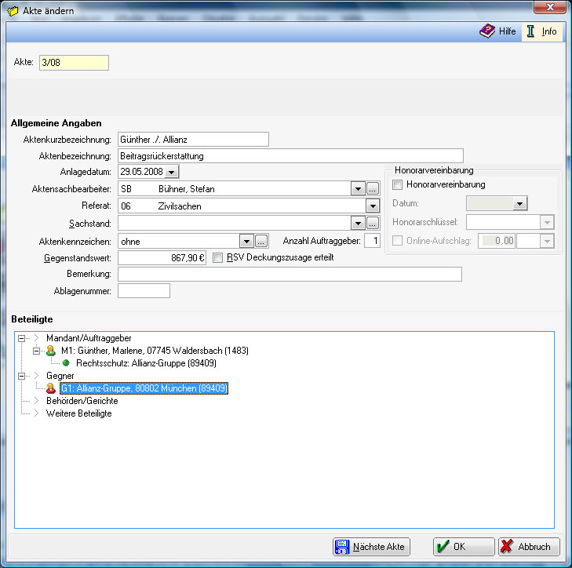The image size is (572, 568).
Task: Open browse button next to Aktensachbearbeiter
Action: 373,188
